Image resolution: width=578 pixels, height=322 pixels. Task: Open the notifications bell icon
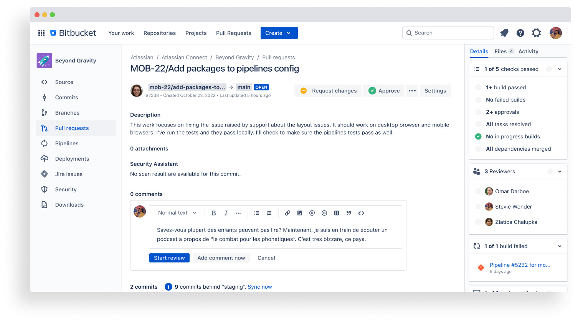pyautogui.click(x=504, y=33)
